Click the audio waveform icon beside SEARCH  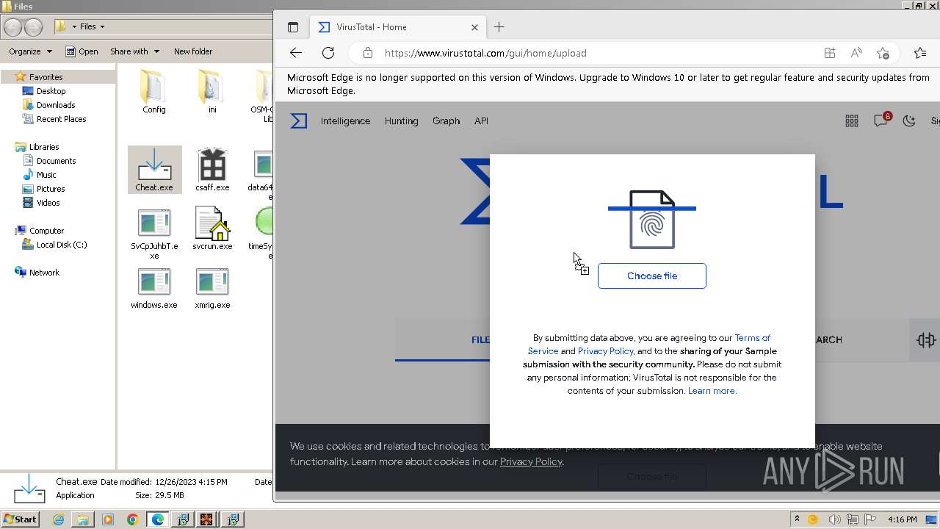[x=925, y=339]
